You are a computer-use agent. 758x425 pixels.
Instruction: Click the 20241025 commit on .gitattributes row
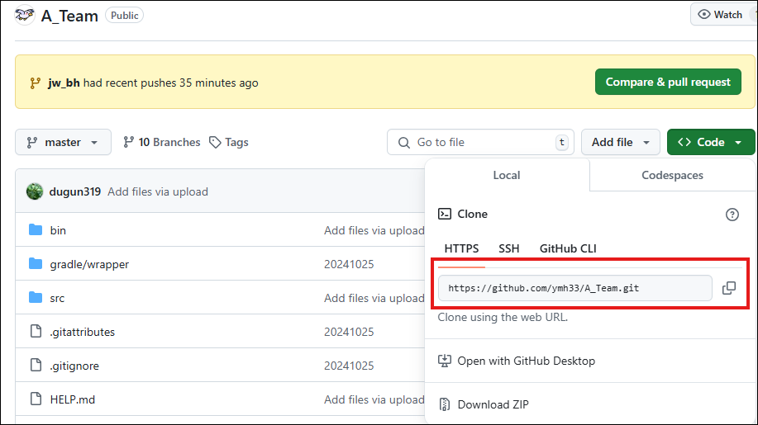[349, 332]
